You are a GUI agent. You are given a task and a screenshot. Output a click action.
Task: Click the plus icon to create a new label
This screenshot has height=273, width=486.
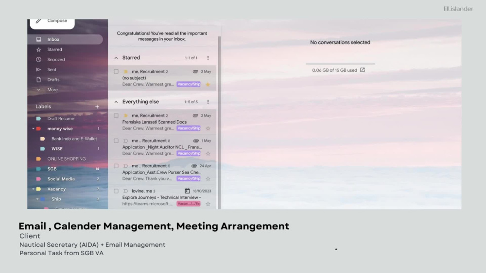[97, 106]
